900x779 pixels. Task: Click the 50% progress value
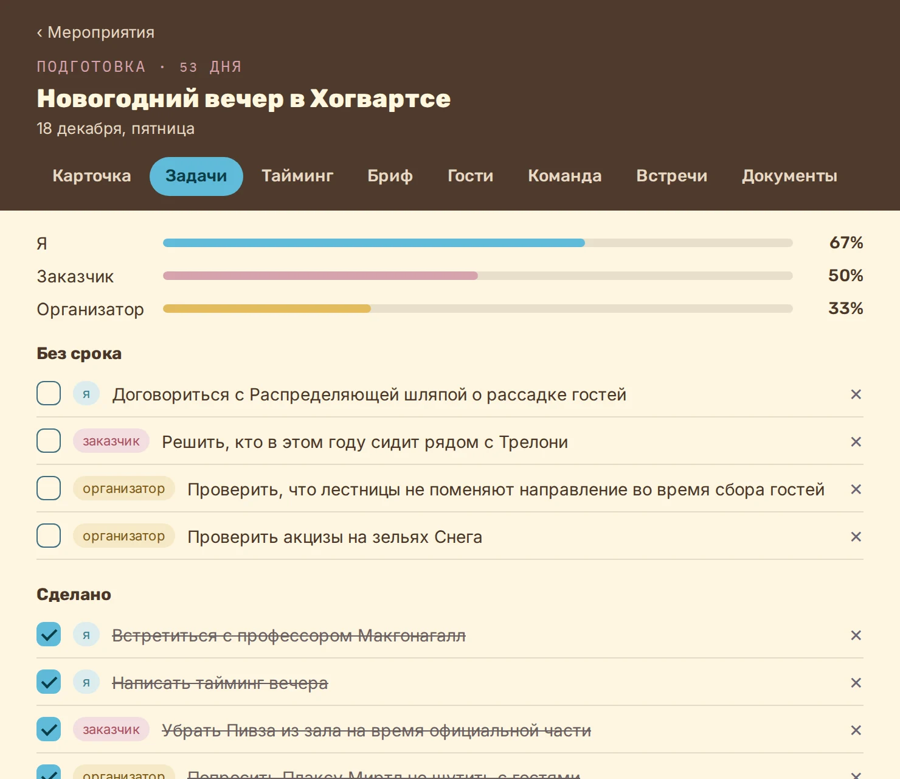tap(846, 276)
